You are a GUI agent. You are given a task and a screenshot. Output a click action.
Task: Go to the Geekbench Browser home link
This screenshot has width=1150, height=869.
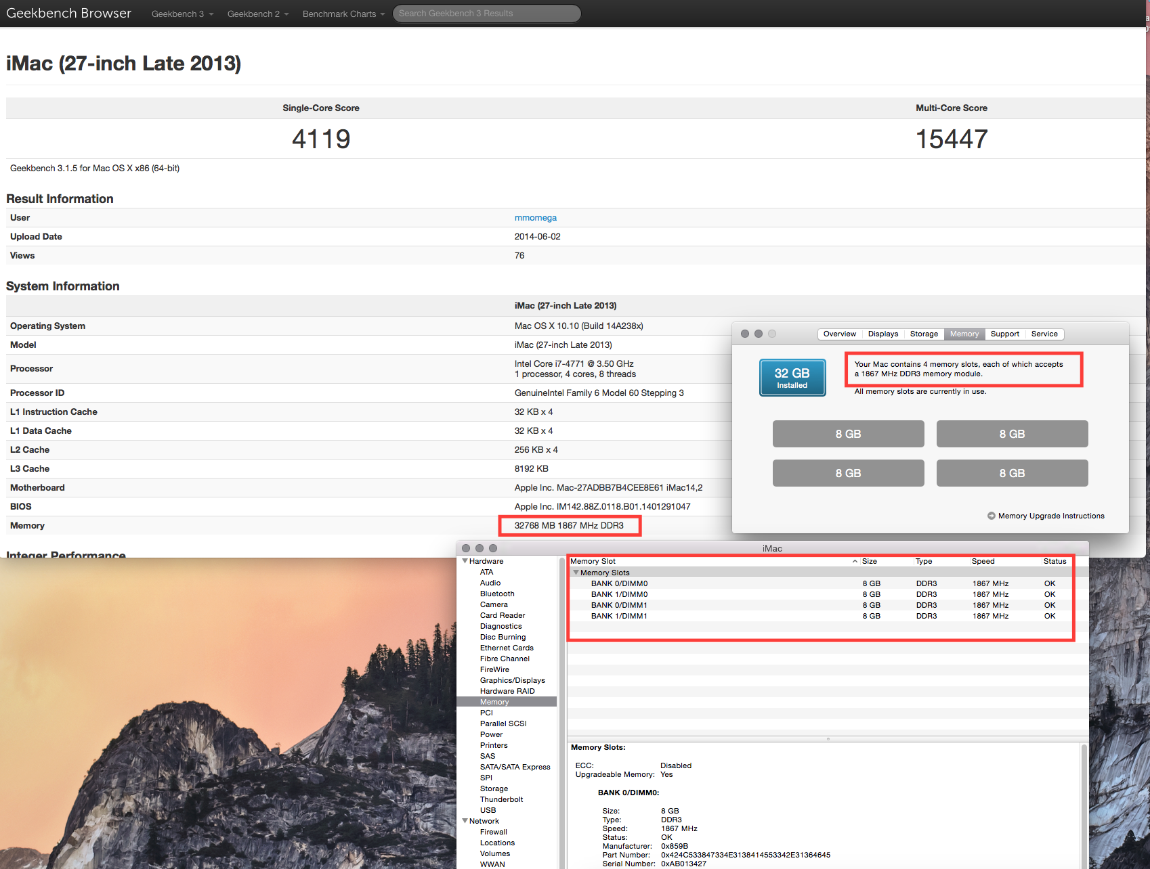(x=68, y=13)
